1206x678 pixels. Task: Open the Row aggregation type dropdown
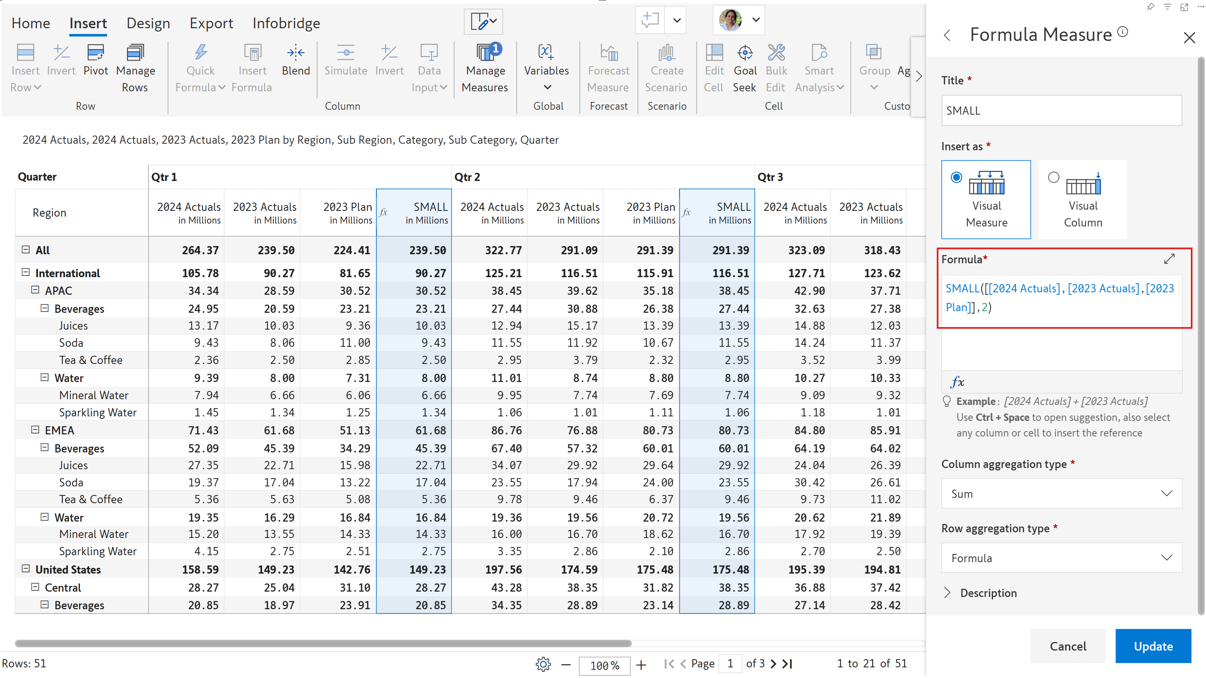(x=1061, y=557)
